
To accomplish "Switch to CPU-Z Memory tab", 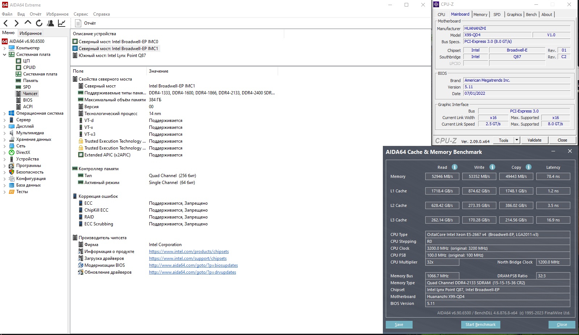I will coord(480,15).
